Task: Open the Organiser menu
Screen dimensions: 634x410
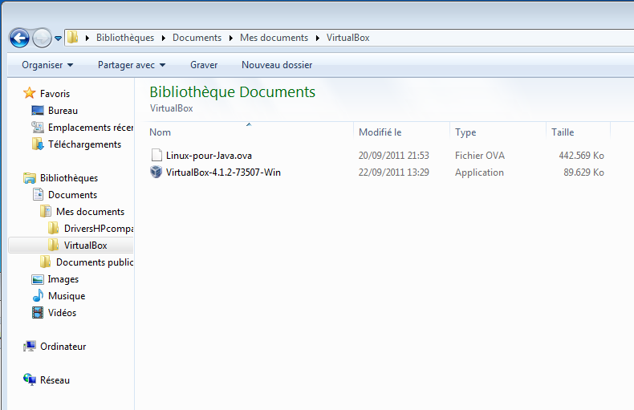Action: (x=47, y=65)
